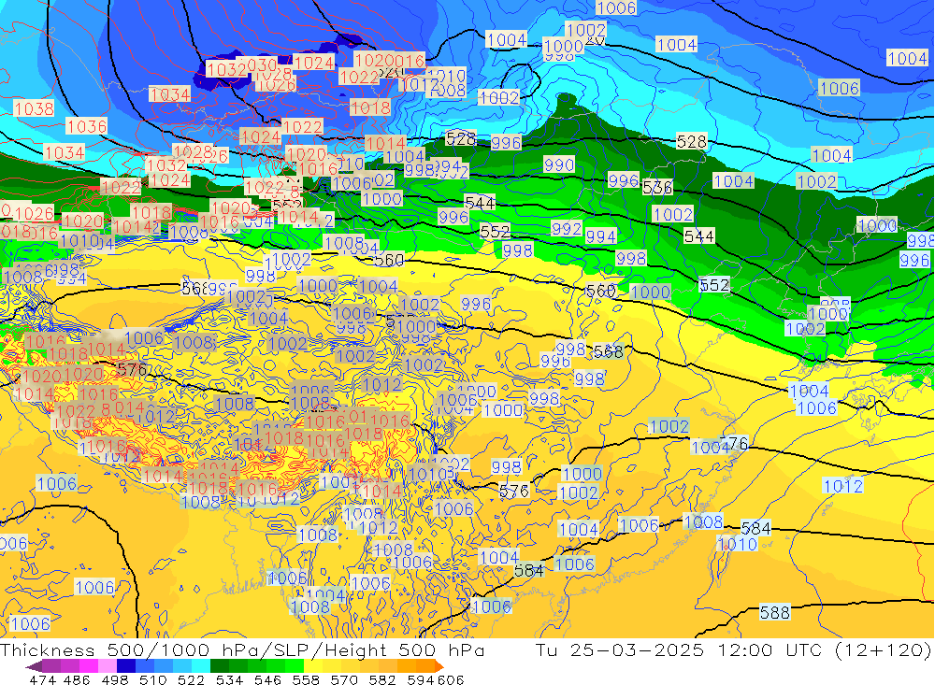Image resolution: width=935 pixels, height=685 pixels.
Task: Click the 'Thickness 500/1000 hPa/SLP/Height 500 hPa' title
Action: point(242,649)
